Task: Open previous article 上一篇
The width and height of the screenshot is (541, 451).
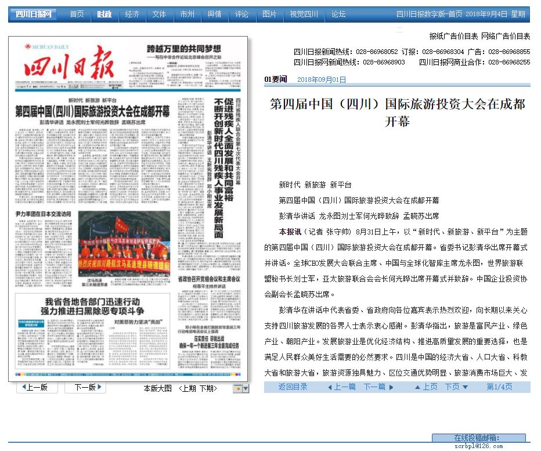Action: coord(342,387)
